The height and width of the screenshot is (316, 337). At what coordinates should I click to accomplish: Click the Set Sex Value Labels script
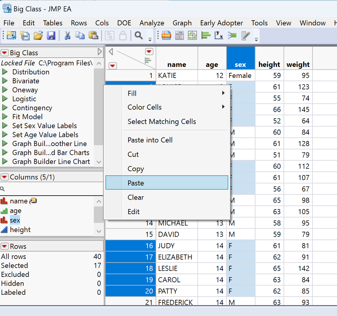click(x=44, y=126)
